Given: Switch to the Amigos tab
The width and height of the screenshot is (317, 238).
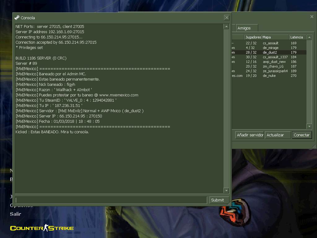Looking at the screenshot, I should coord(247,28).
